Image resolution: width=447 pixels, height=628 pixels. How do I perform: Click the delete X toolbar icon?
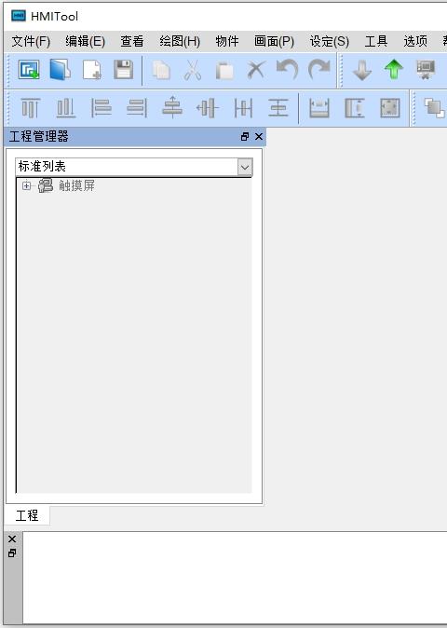256,70
